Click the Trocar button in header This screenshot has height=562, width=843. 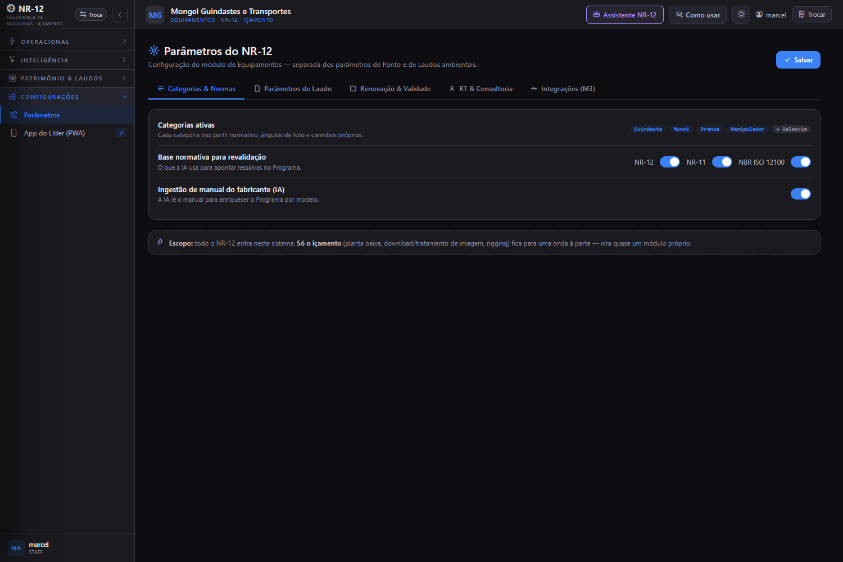pos(812,15)
